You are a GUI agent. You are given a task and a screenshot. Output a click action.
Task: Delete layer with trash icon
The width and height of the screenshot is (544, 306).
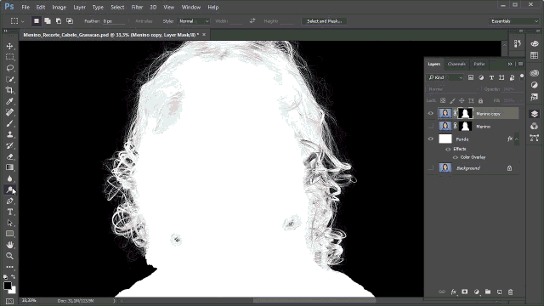pyautogui.click(x=510, y=292)
